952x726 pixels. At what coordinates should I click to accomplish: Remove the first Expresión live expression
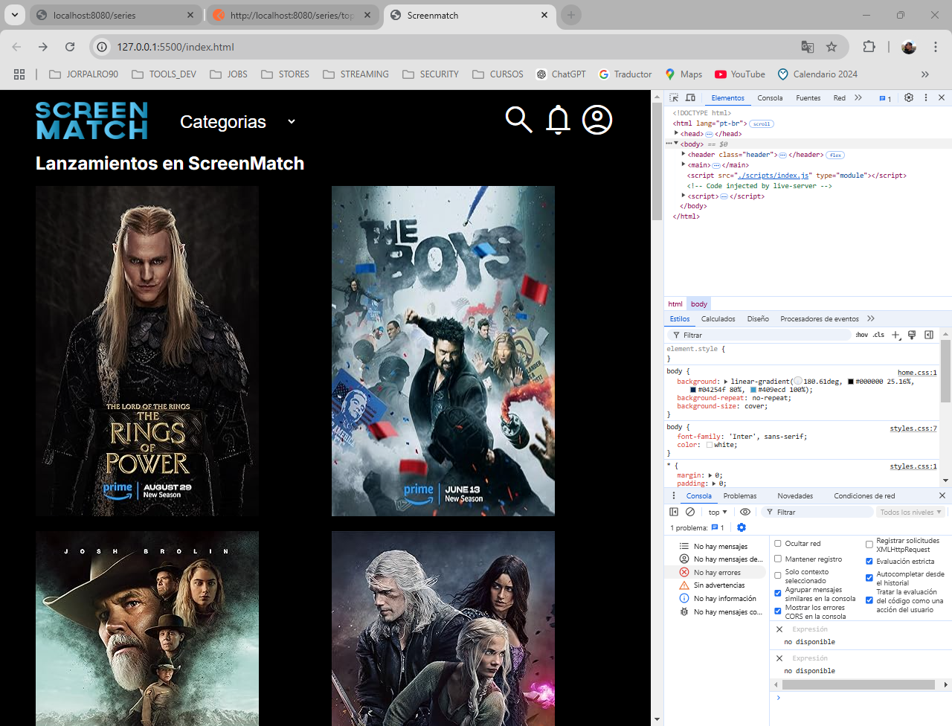779,629
